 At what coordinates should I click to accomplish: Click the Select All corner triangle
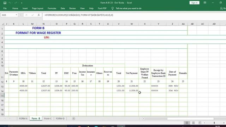tap(2, 24)
